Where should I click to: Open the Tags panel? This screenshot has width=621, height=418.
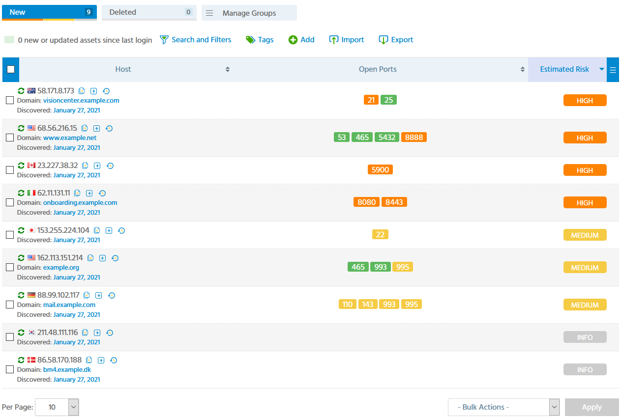(x=260, y=40)
